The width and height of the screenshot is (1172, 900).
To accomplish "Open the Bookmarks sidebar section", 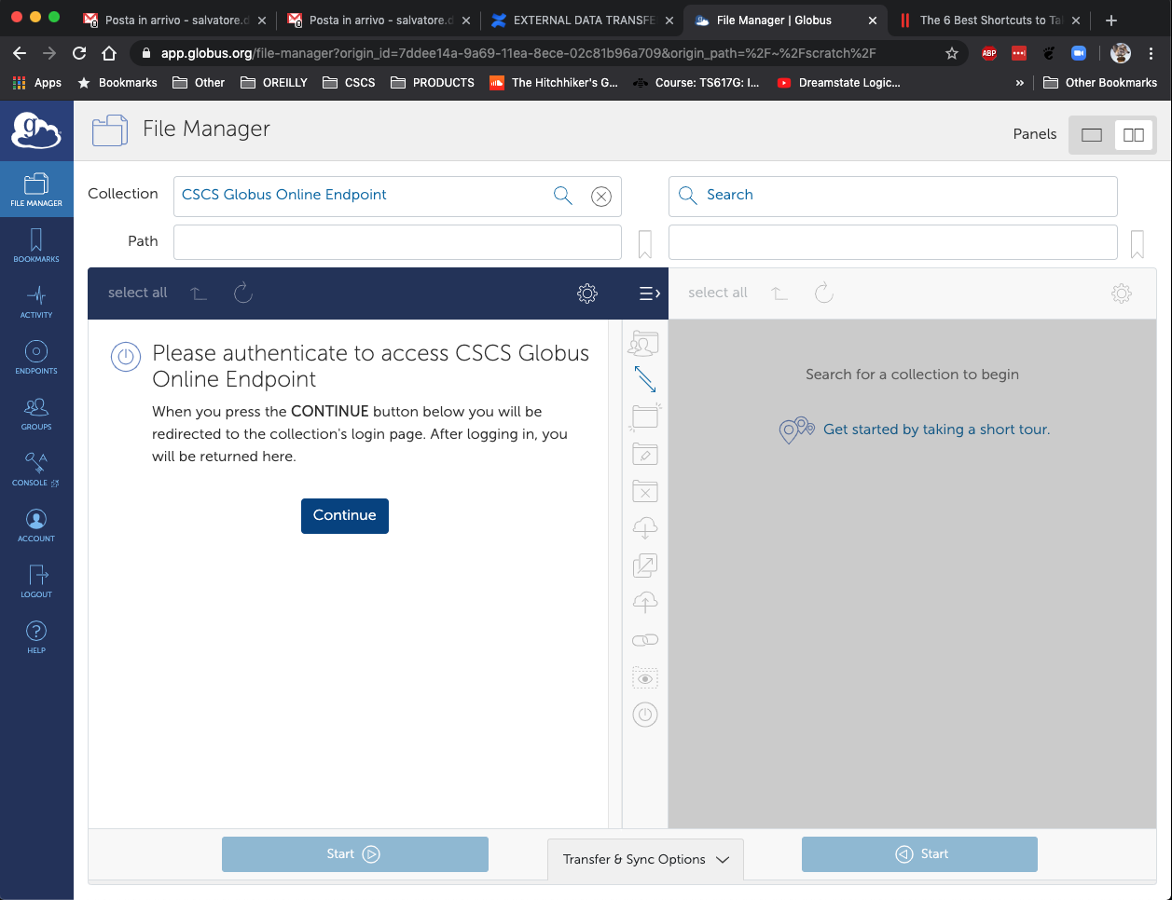I will 36,246.
